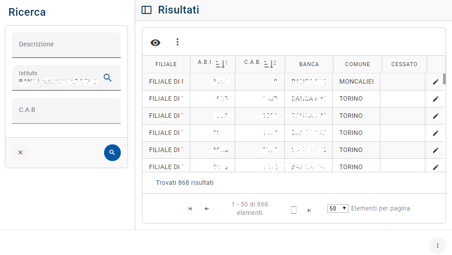Image resolution: width=452 pixels, height=255 pixels.
Task: Open the elements per page dropdown
Action: pyautogui.click(x=338, y=208)
